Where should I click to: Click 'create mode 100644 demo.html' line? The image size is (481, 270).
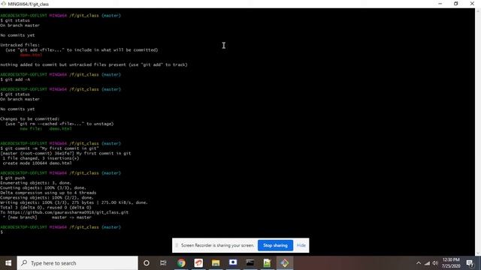(37, 163)
